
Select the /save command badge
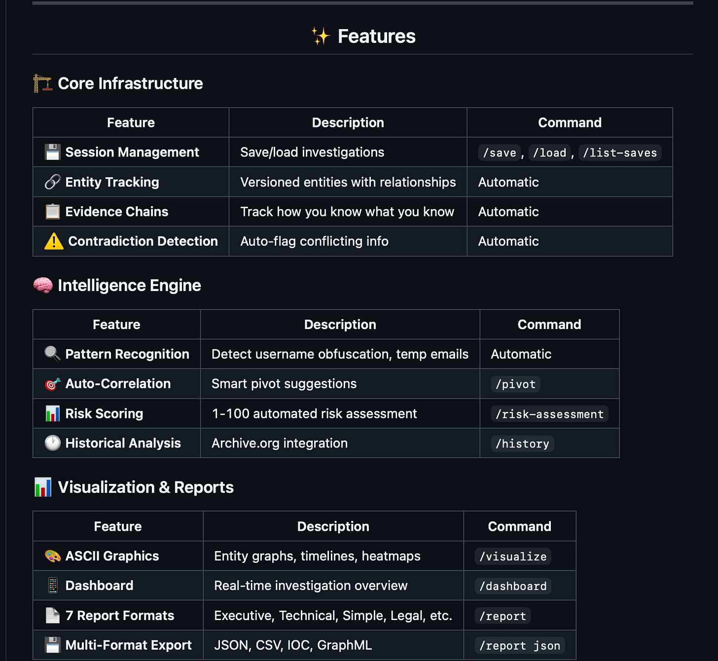click(499, 152)
